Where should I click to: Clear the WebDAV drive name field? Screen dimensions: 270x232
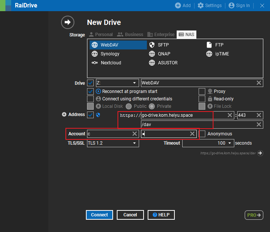(258, 83)
